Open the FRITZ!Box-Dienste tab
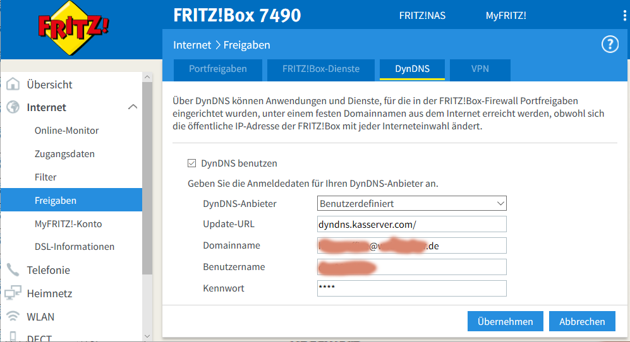This screenshot has height=342, width=630. [x=321, y=69]
